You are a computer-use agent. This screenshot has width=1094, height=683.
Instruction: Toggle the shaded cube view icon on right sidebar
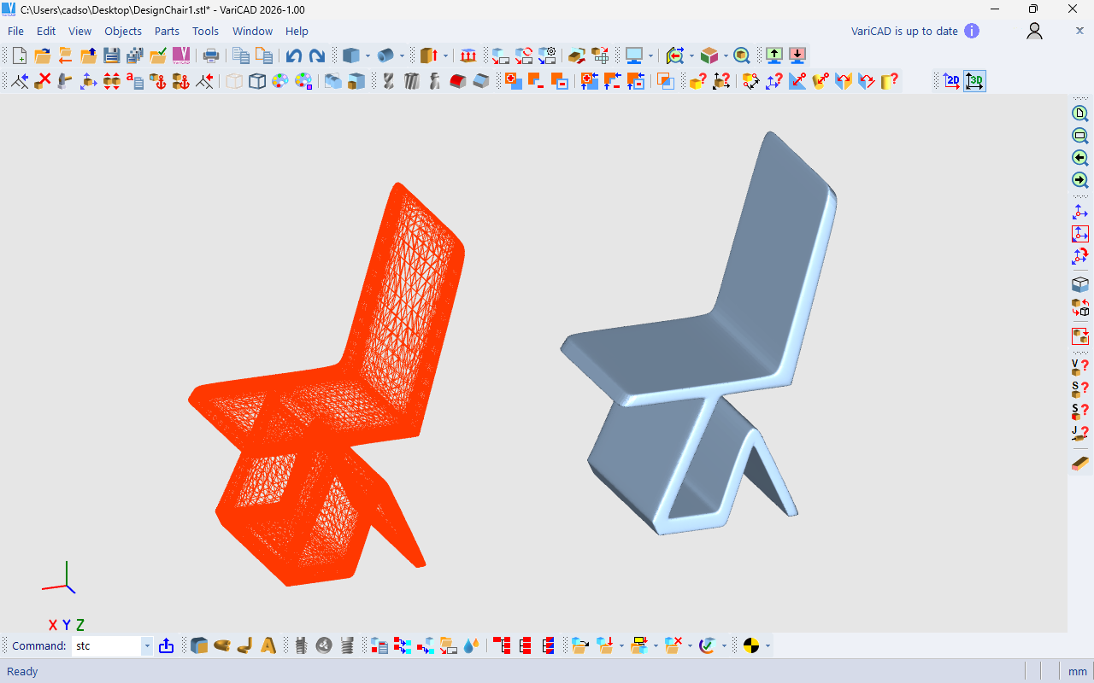[x=1080, y=284]
